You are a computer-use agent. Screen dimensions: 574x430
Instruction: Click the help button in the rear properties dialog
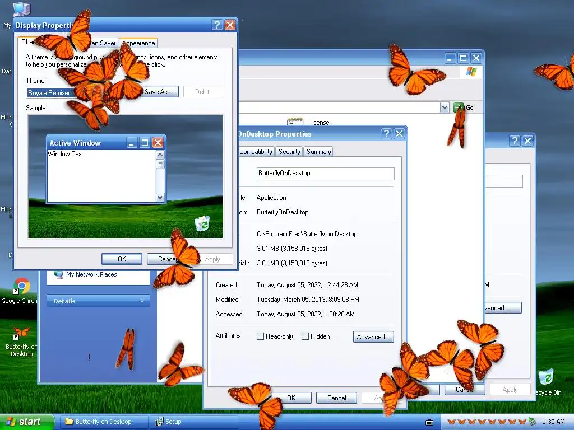515,141
